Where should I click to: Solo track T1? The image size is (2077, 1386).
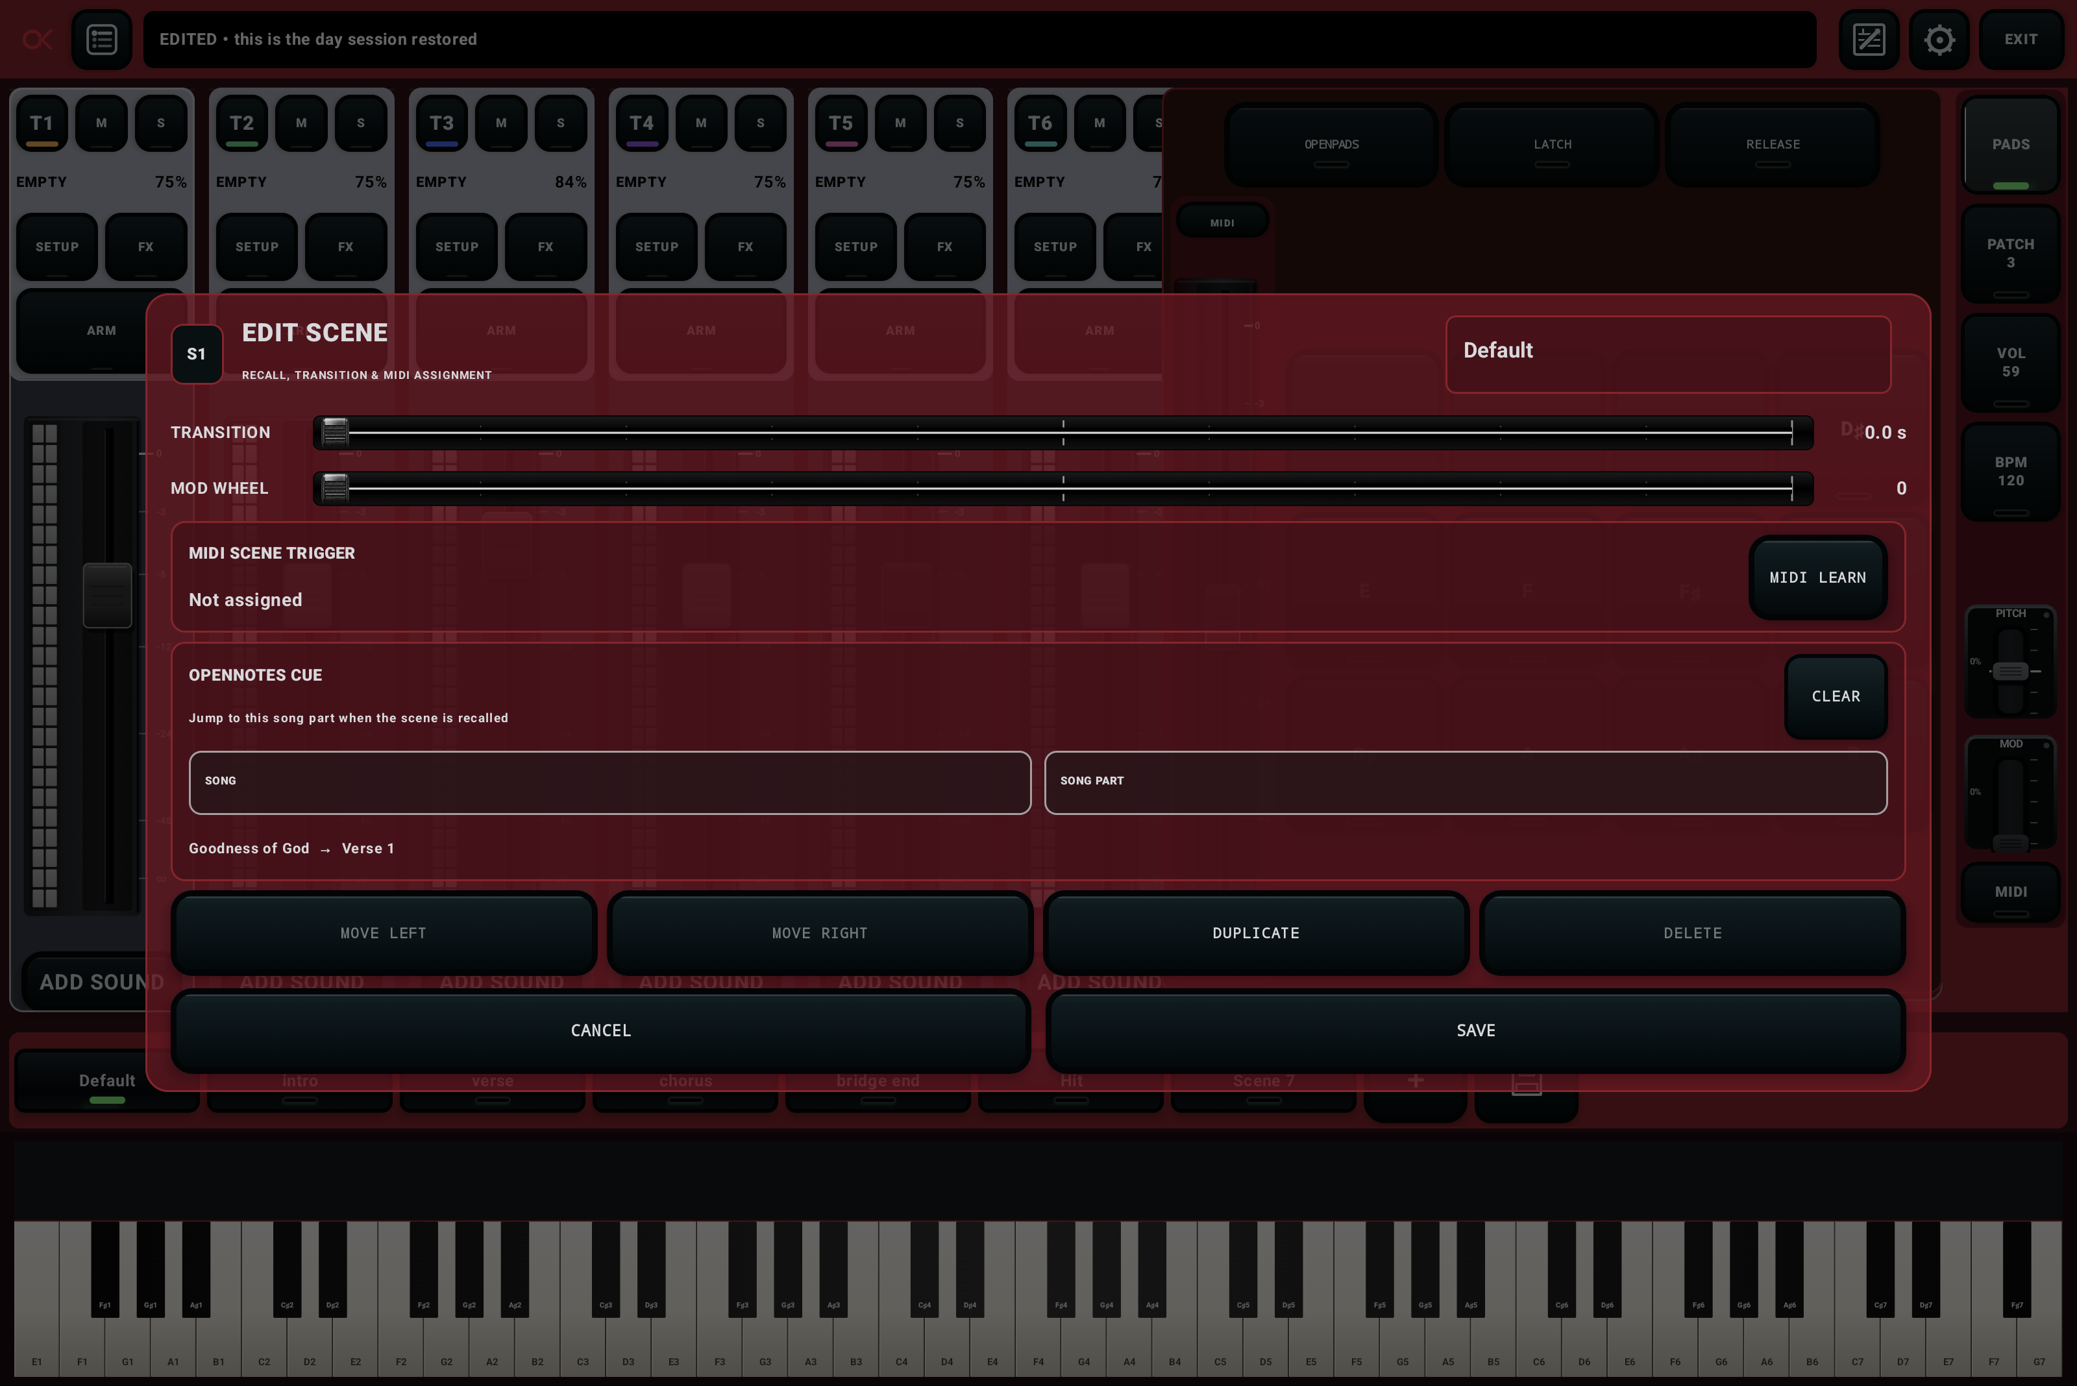(x=161, y=123)
